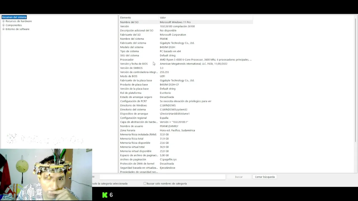Select AMD Ryzen 5 4500 processor value
The height and width of the screenshot is (201, 358).
tap(206, 60)
